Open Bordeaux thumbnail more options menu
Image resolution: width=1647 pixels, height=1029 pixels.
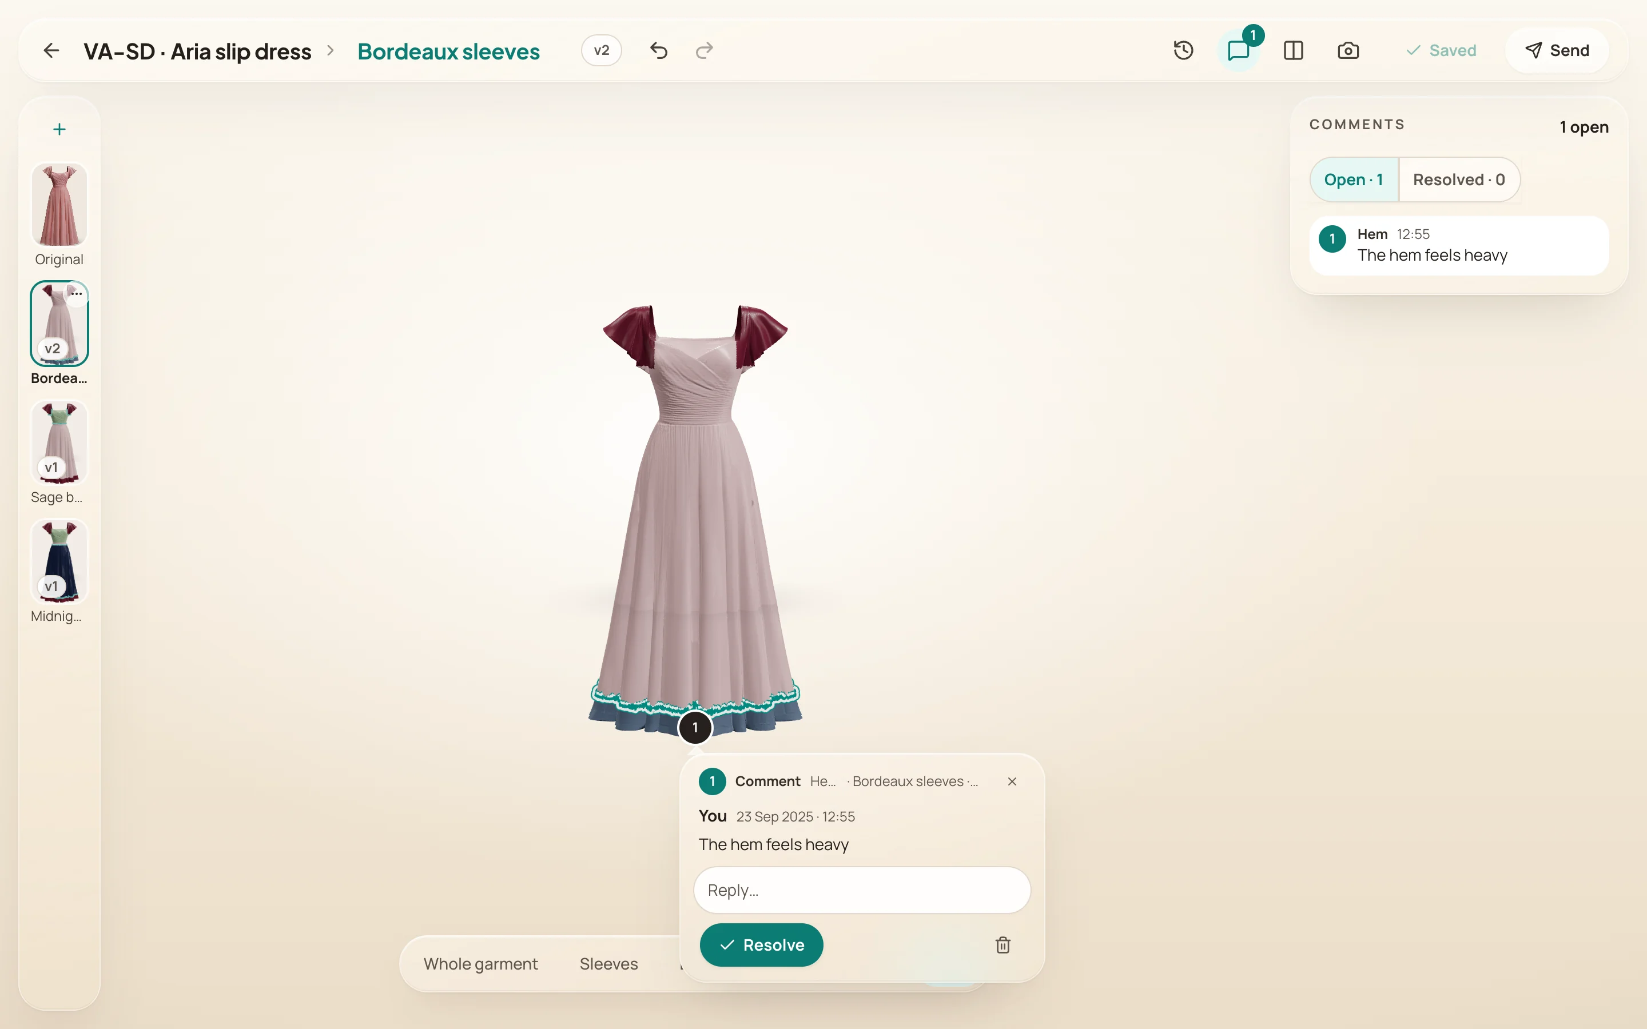click(77, 294)
